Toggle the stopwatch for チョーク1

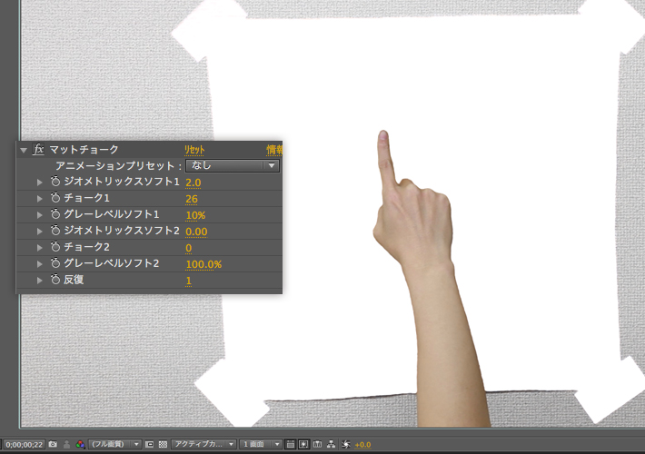coord(55,198)
